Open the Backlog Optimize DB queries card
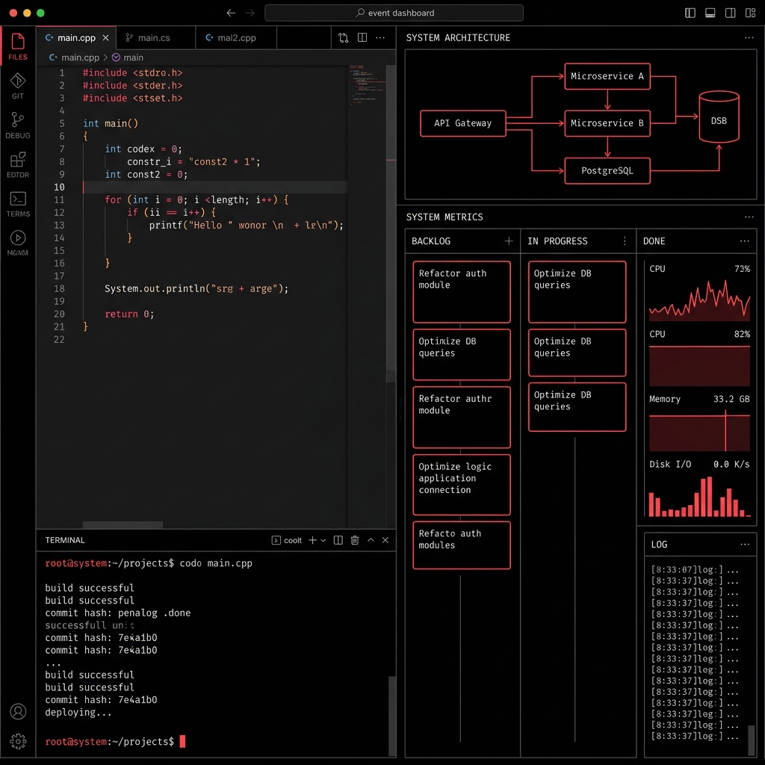The image size is (765, 765). 462,355
